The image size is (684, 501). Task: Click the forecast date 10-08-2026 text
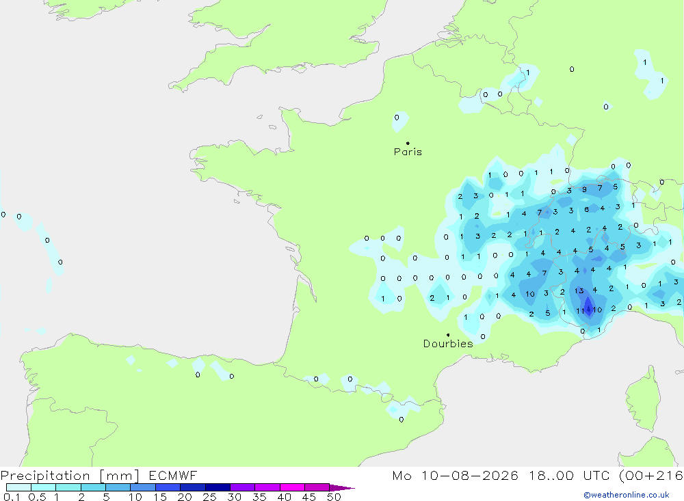click(470, 475)
